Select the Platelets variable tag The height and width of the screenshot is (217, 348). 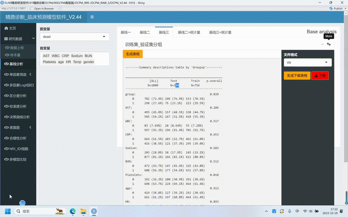pyautogui.click(x=50, y=62)
